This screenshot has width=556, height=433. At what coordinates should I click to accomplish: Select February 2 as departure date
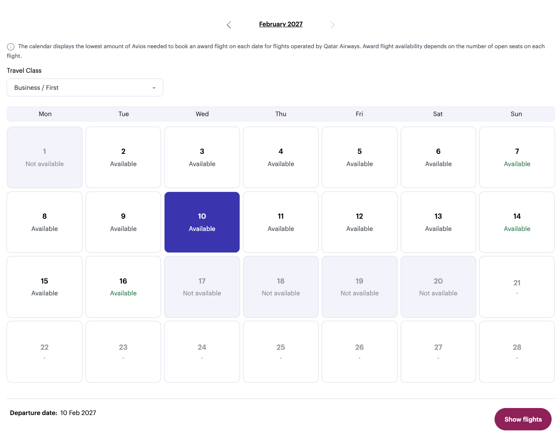coord(123,157)
